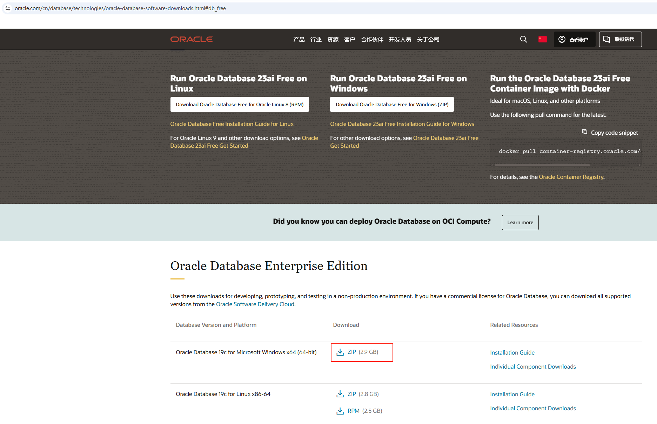Click the 'Related Resources' column header
This screenshot has height=424, width=657.
pos(514,325)
